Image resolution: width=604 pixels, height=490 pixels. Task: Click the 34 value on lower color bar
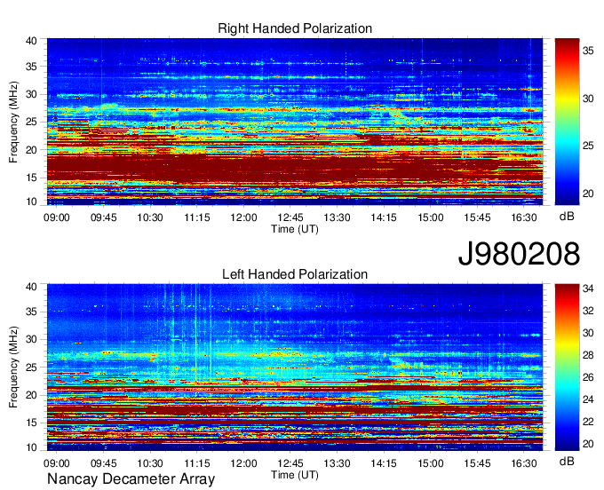click(588, 288)
